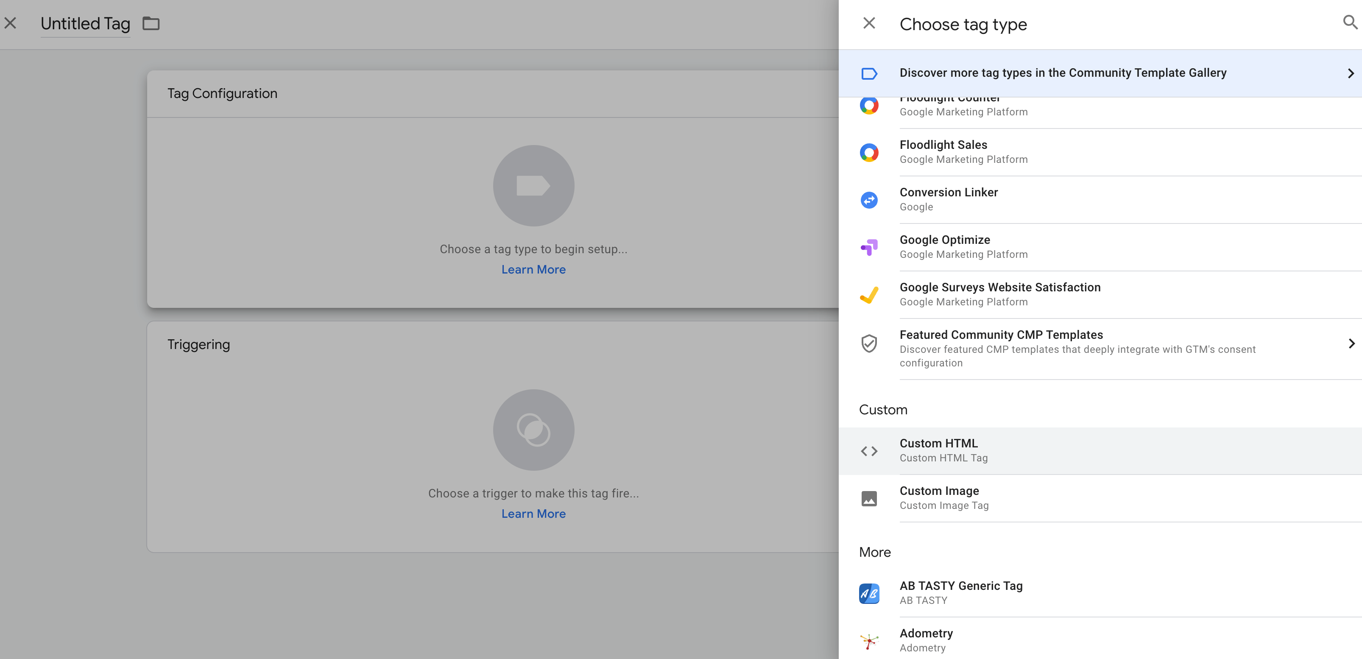
Task: Open Learn More under Tag Configuration
Action: pyautogui.click(x=533, y=270)
